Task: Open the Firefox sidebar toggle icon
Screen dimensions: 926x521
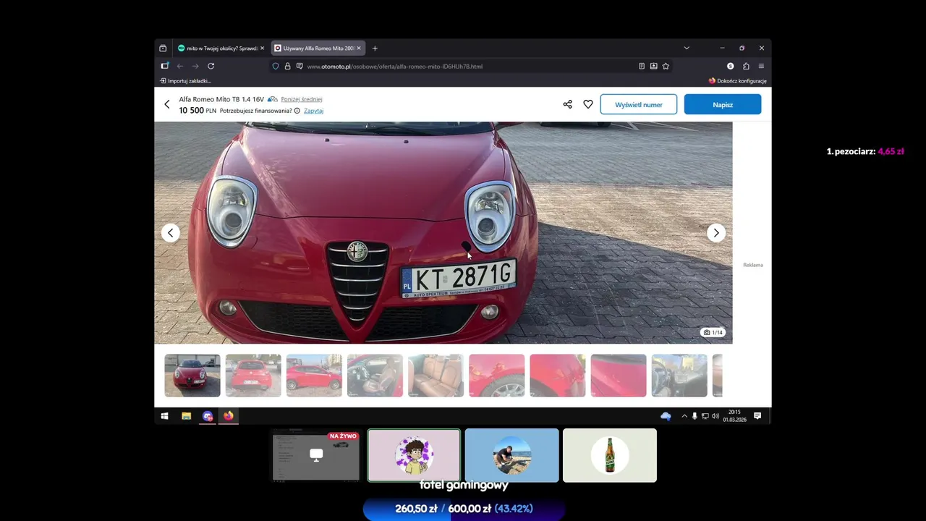Action: [165, 66]
